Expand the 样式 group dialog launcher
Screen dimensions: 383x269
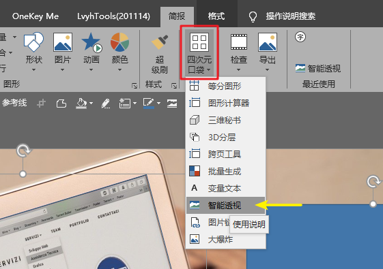tap(174, 86)
